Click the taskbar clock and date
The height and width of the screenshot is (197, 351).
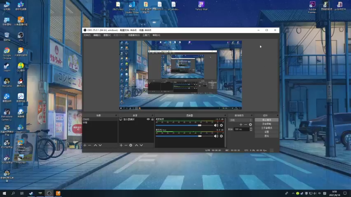click(334, 193)
